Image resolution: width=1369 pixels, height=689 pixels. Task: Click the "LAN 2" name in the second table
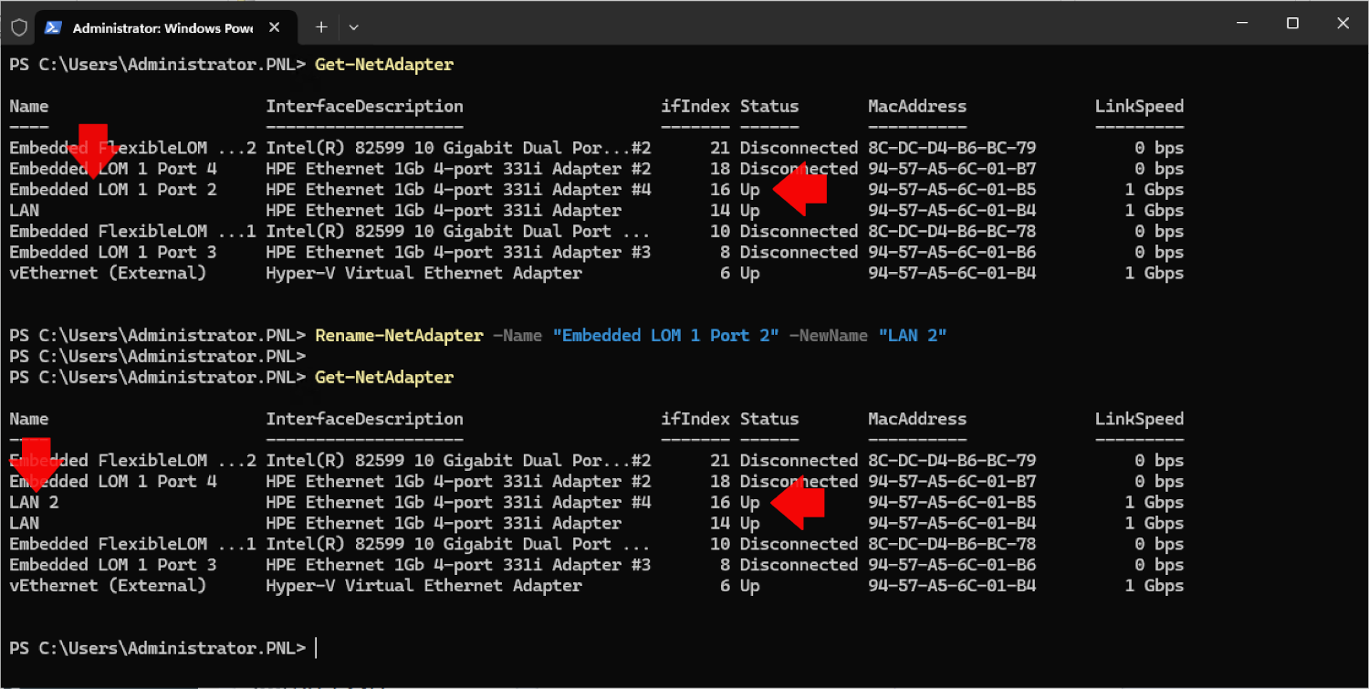click(35, 502)
